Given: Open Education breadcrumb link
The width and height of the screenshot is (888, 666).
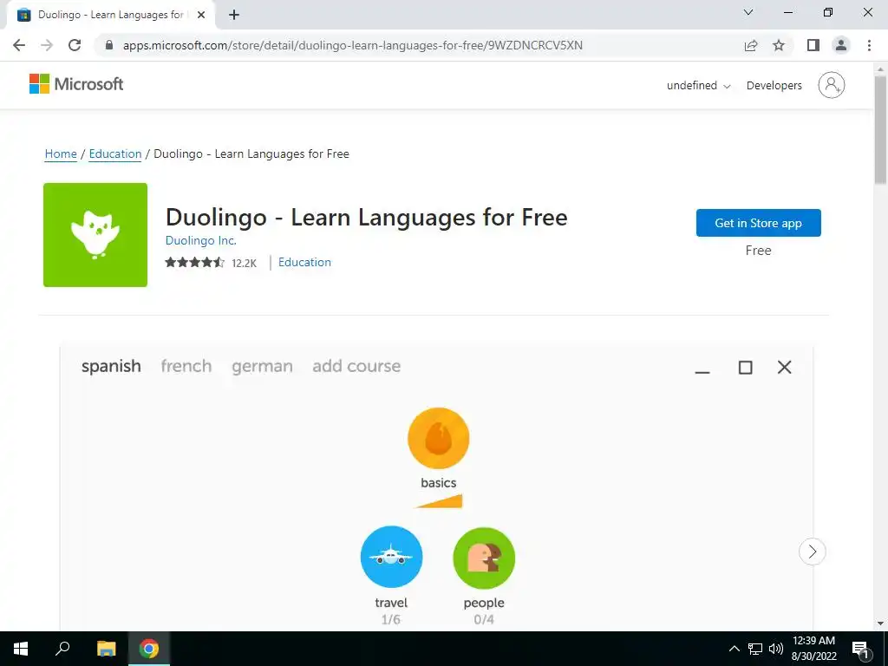Looking at the screenshot, I should pos(115,154).
